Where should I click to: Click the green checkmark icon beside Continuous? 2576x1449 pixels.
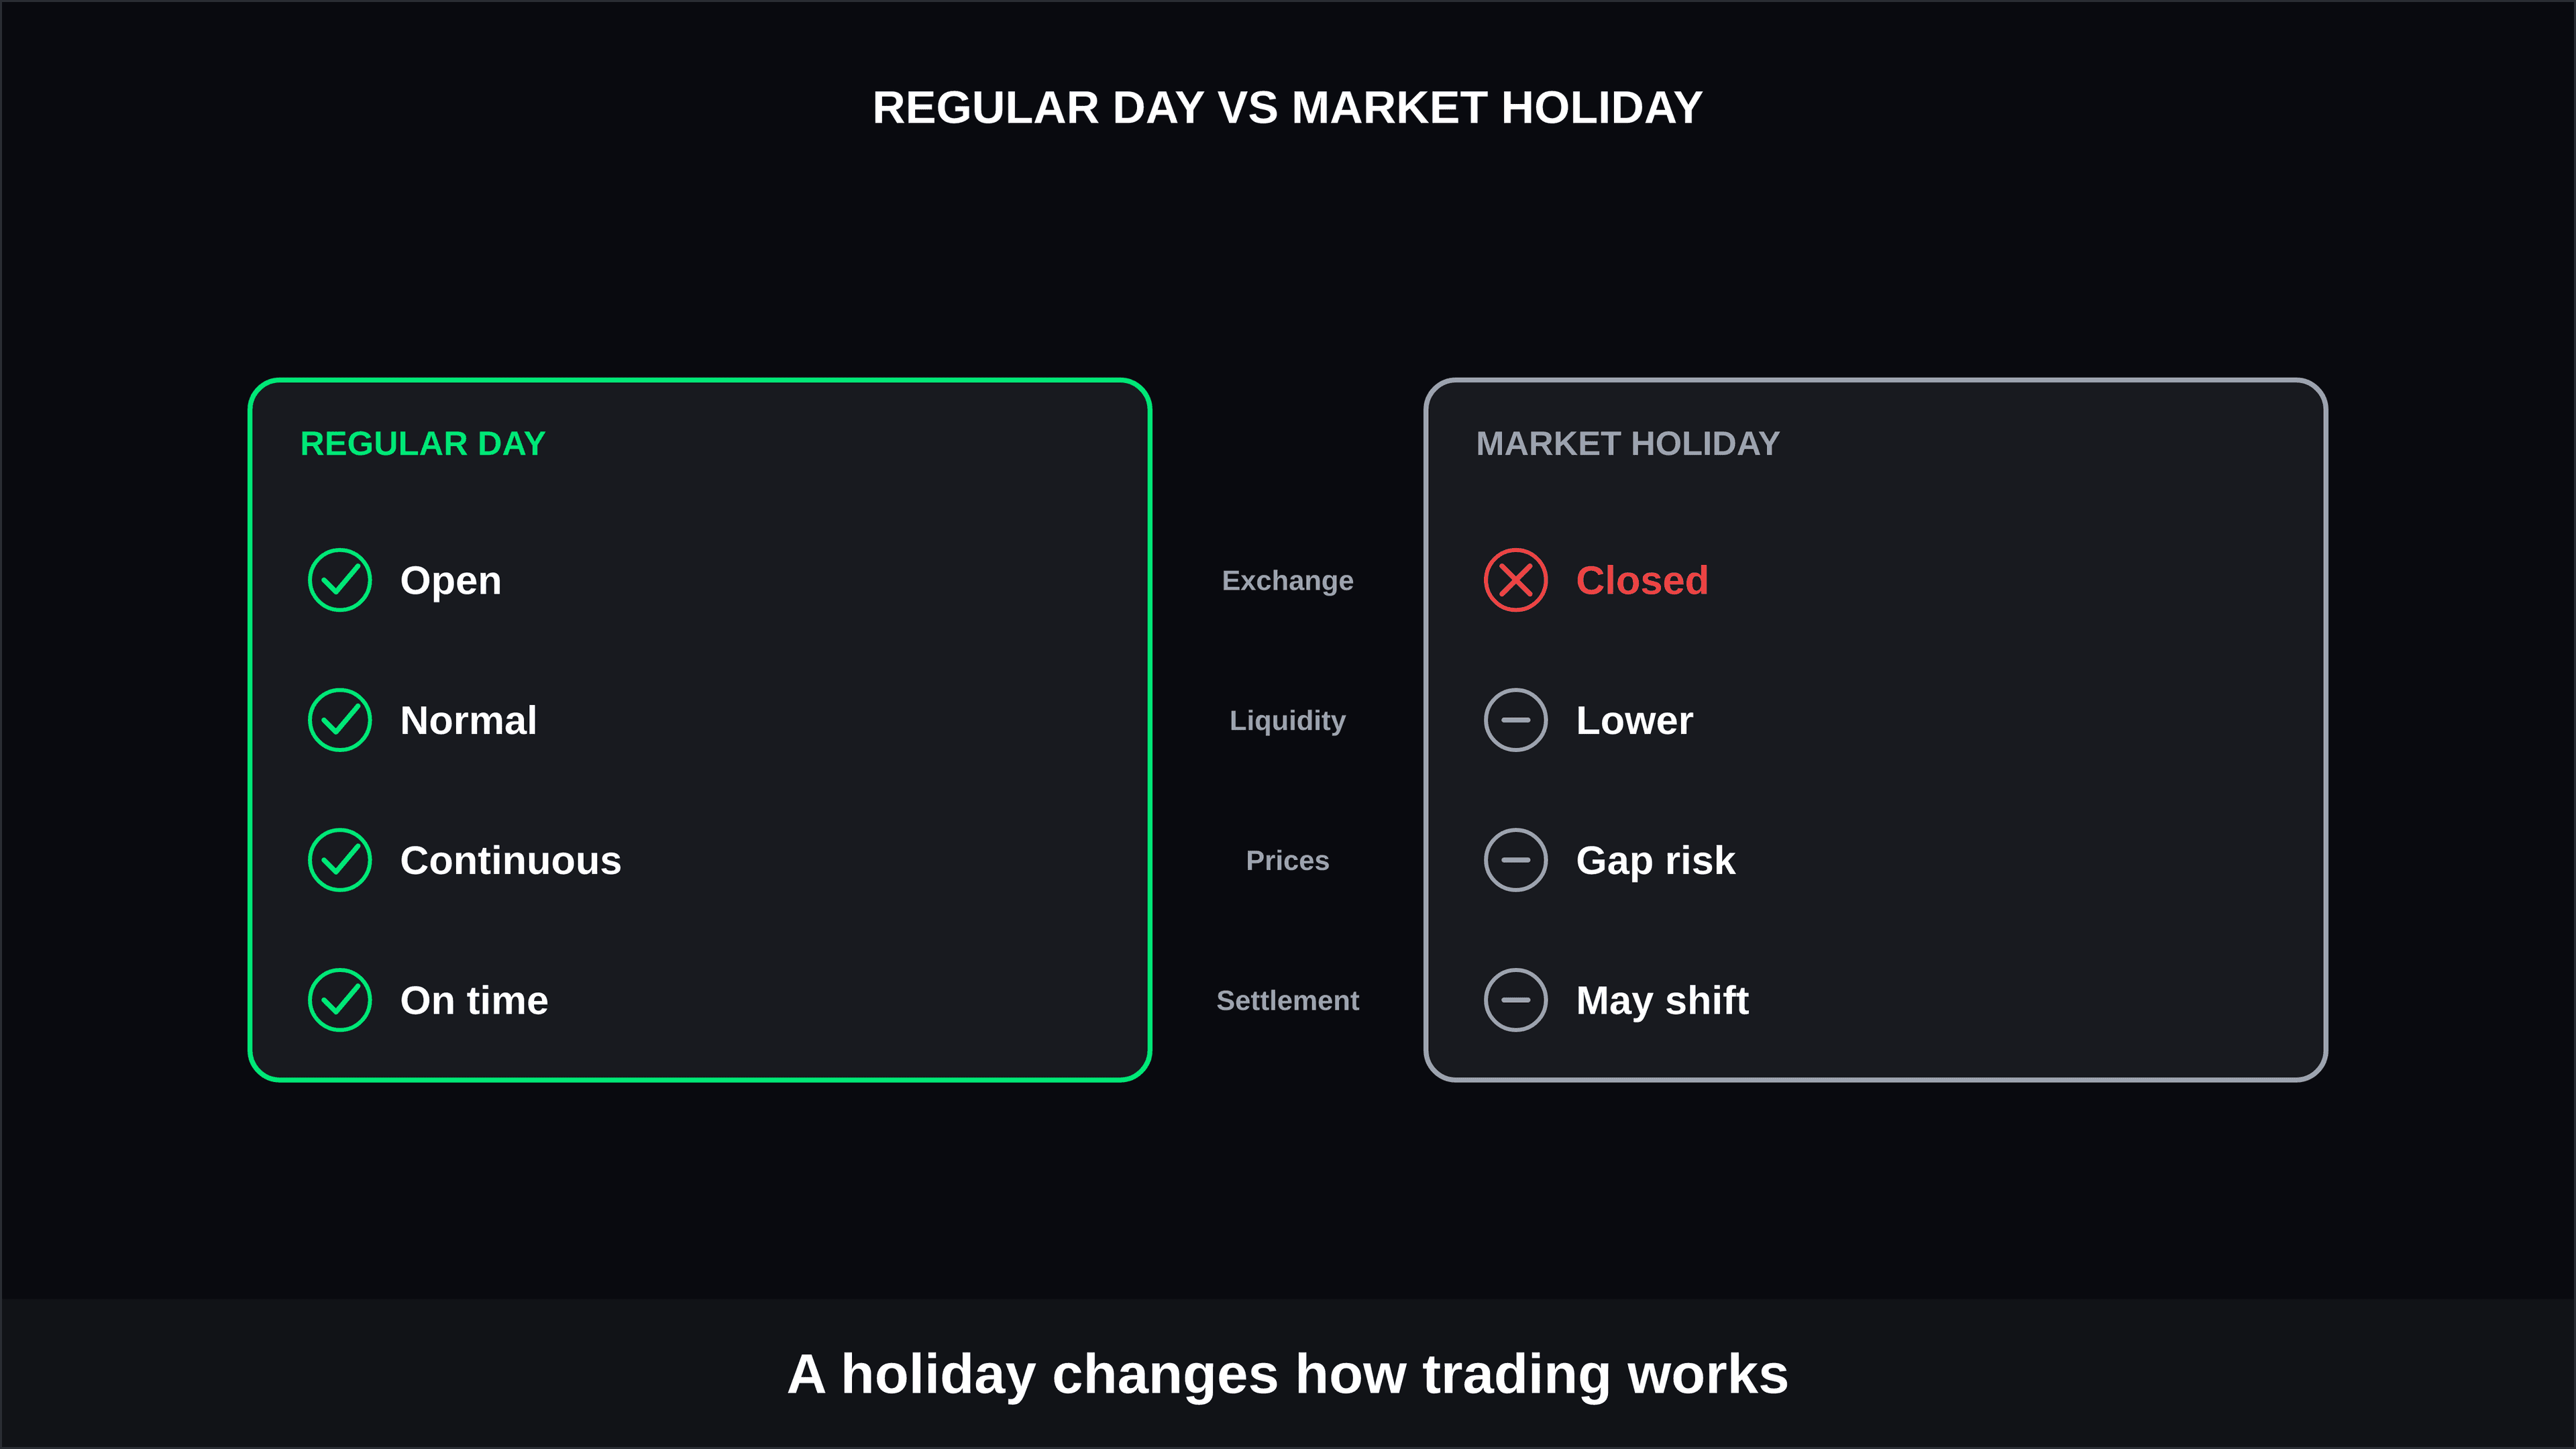coord(340,860)
